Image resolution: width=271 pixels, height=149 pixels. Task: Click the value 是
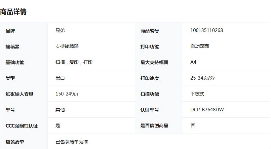point(58,126)
